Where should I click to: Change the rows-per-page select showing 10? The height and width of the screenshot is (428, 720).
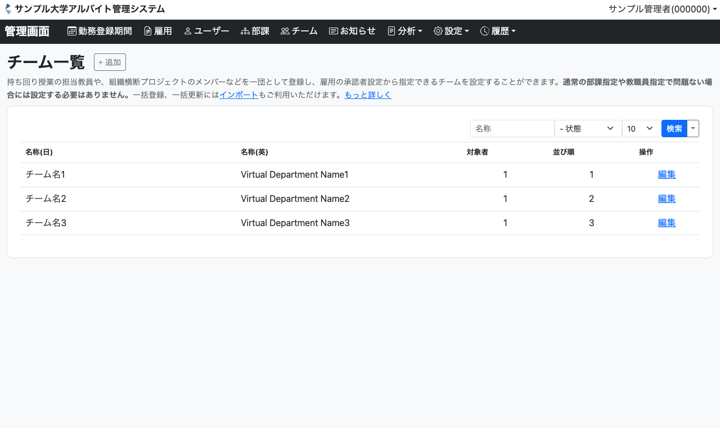click(x=641, y=129)
